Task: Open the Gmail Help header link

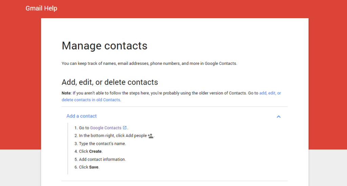Action: pyautogui.click(x=41, y=8)
